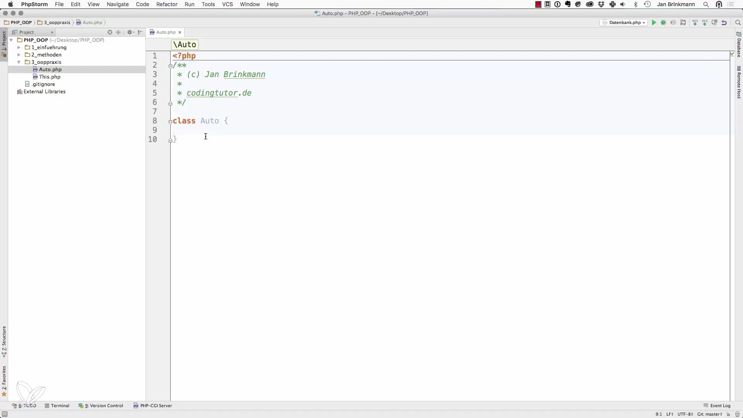743x418 pixels.
Task: Fold the doc comment at line 2
Action: coord(170,66)
